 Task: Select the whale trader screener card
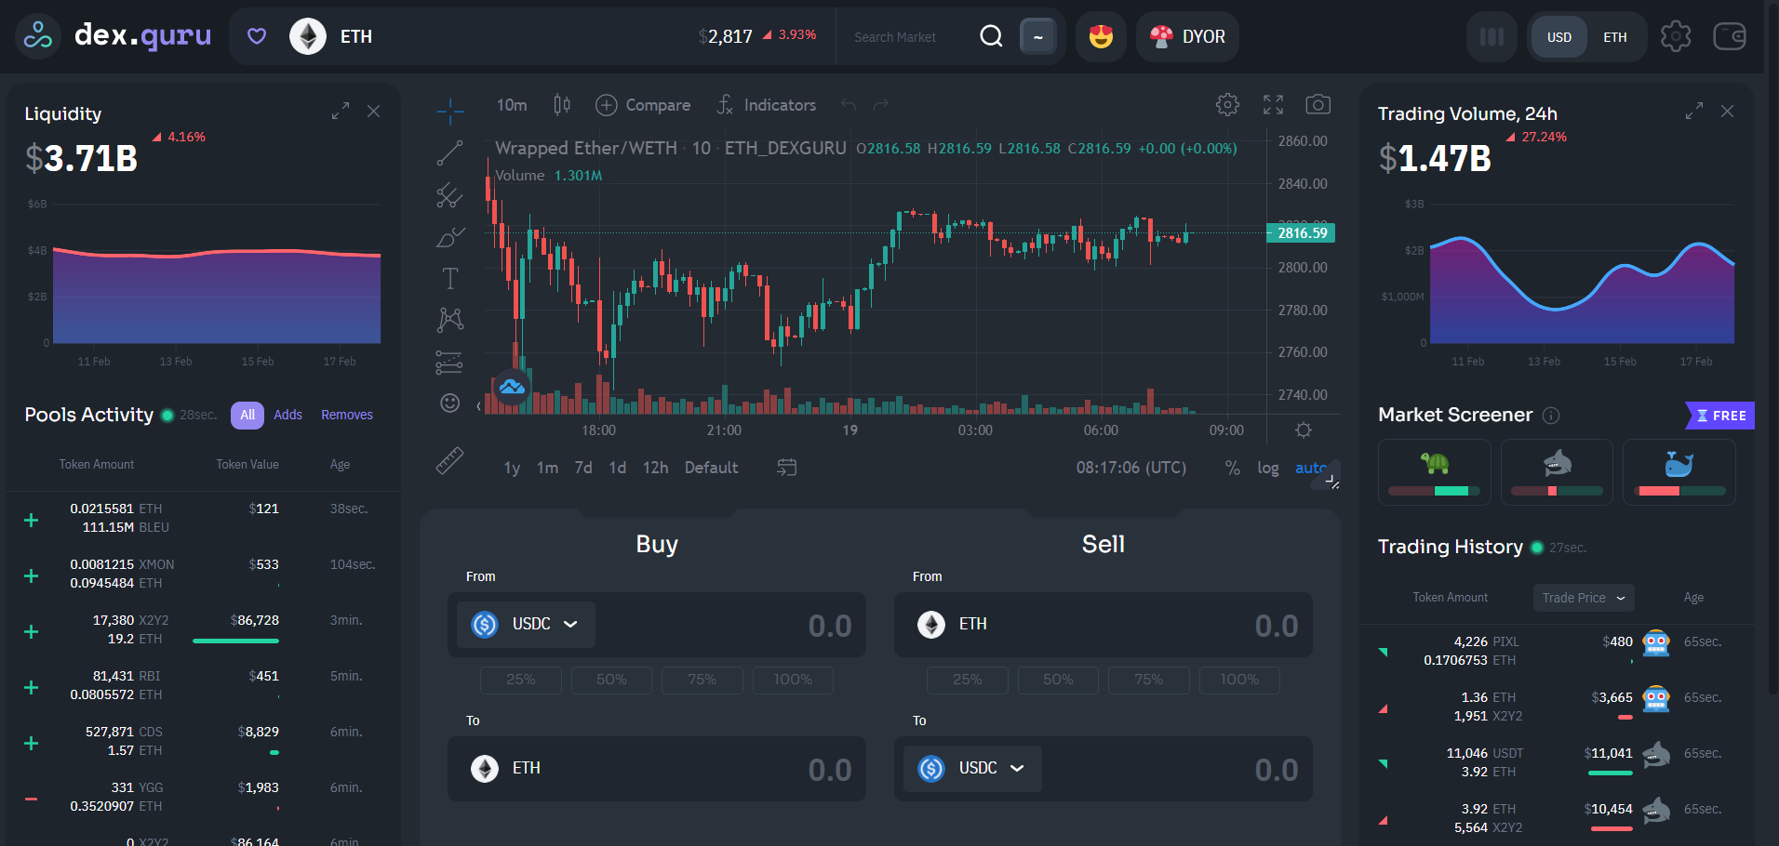point(1679,472)
